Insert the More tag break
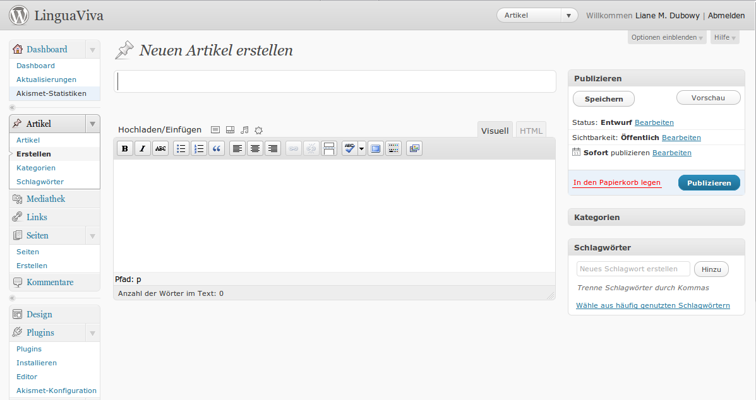 (x=329, y=149)
